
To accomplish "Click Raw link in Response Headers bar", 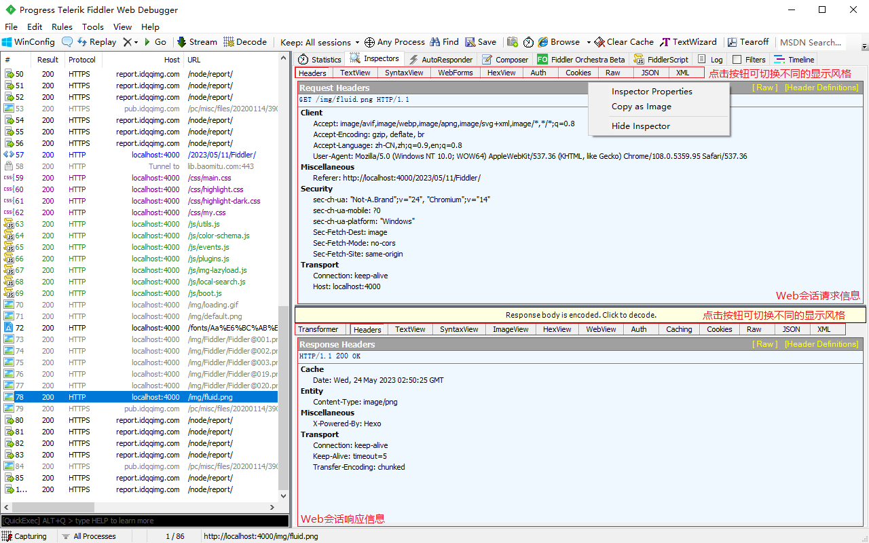I will click(x=764, y=344).
